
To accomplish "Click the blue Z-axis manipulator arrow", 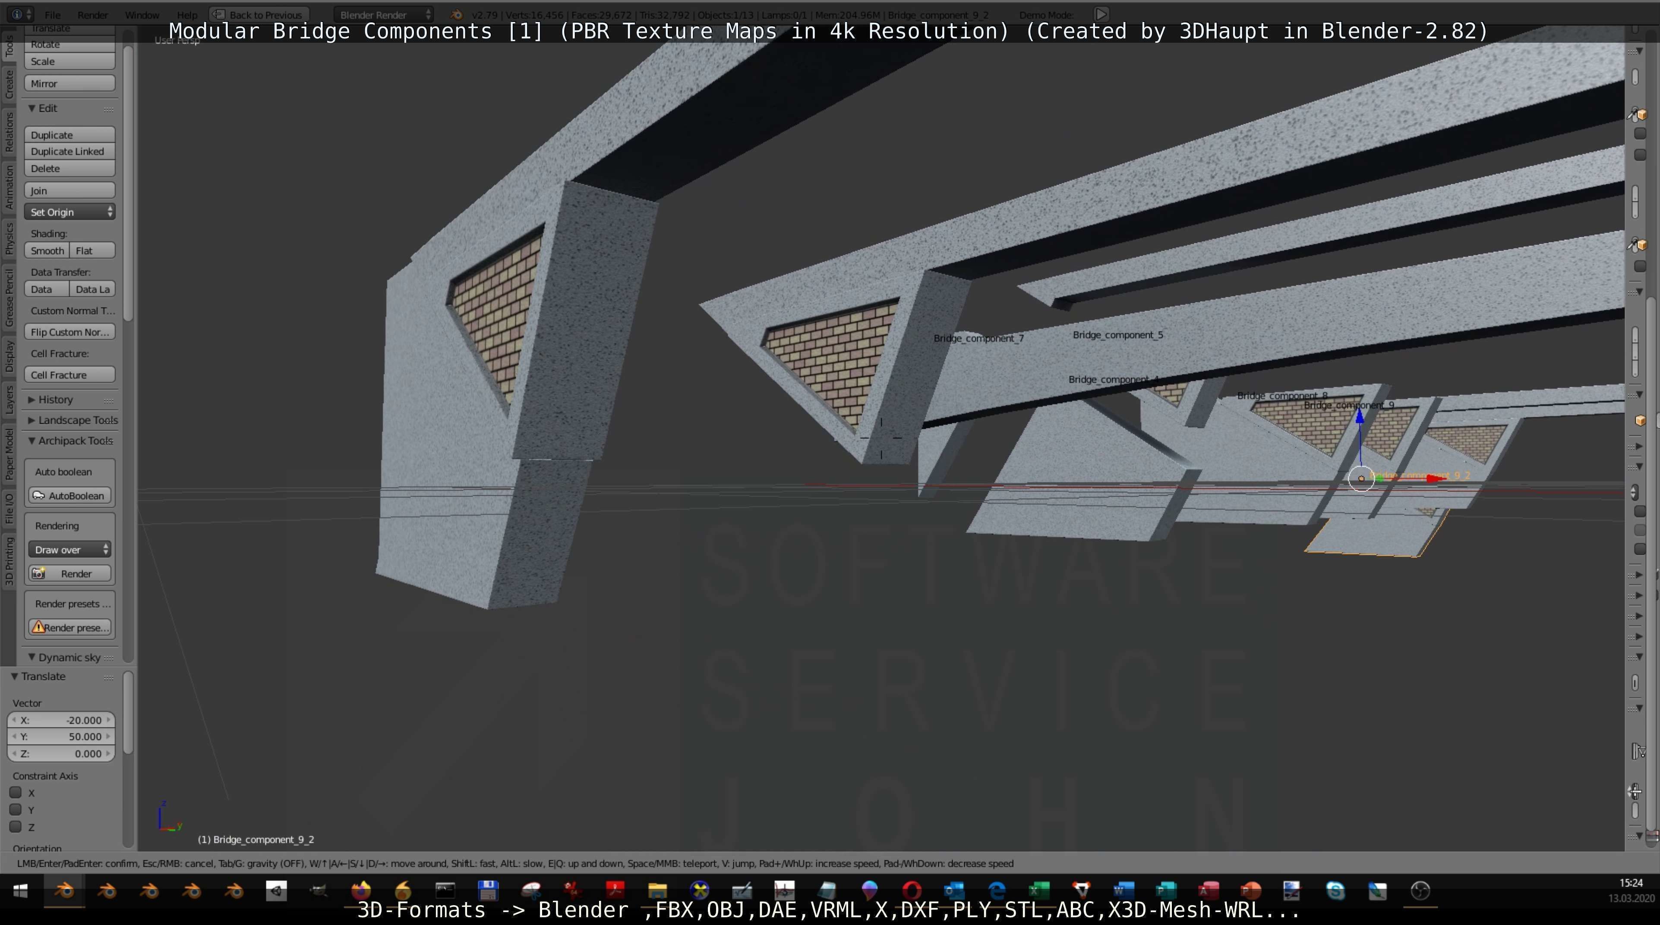I will coord(1360,417).
